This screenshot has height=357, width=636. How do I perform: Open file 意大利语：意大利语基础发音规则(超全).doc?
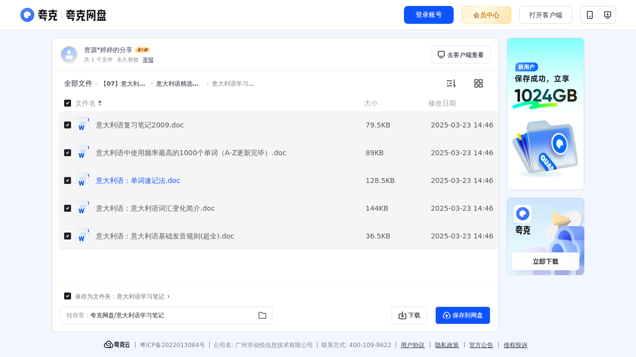pos(165,236)
